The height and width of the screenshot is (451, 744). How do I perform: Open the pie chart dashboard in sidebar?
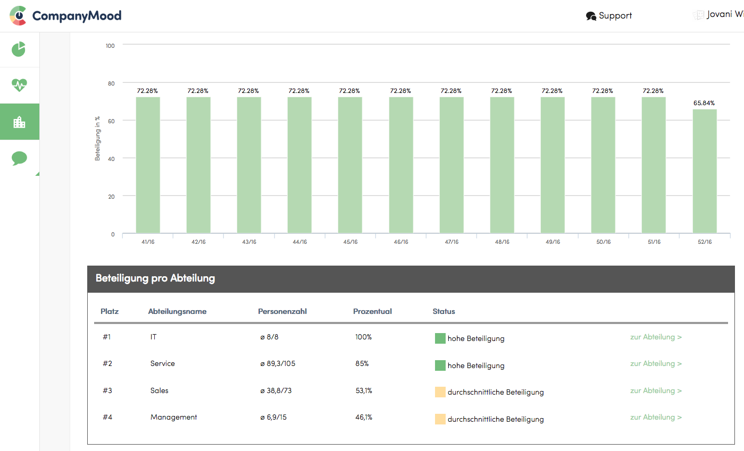(x=19, y=49)
